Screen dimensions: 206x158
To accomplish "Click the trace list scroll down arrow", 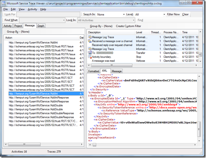I will [x=200, y=61].
